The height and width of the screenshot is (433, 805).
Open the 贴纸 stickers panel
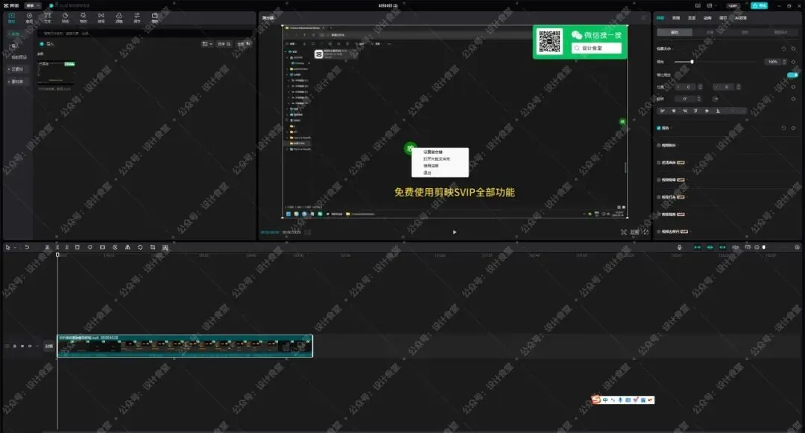[65, 18]
